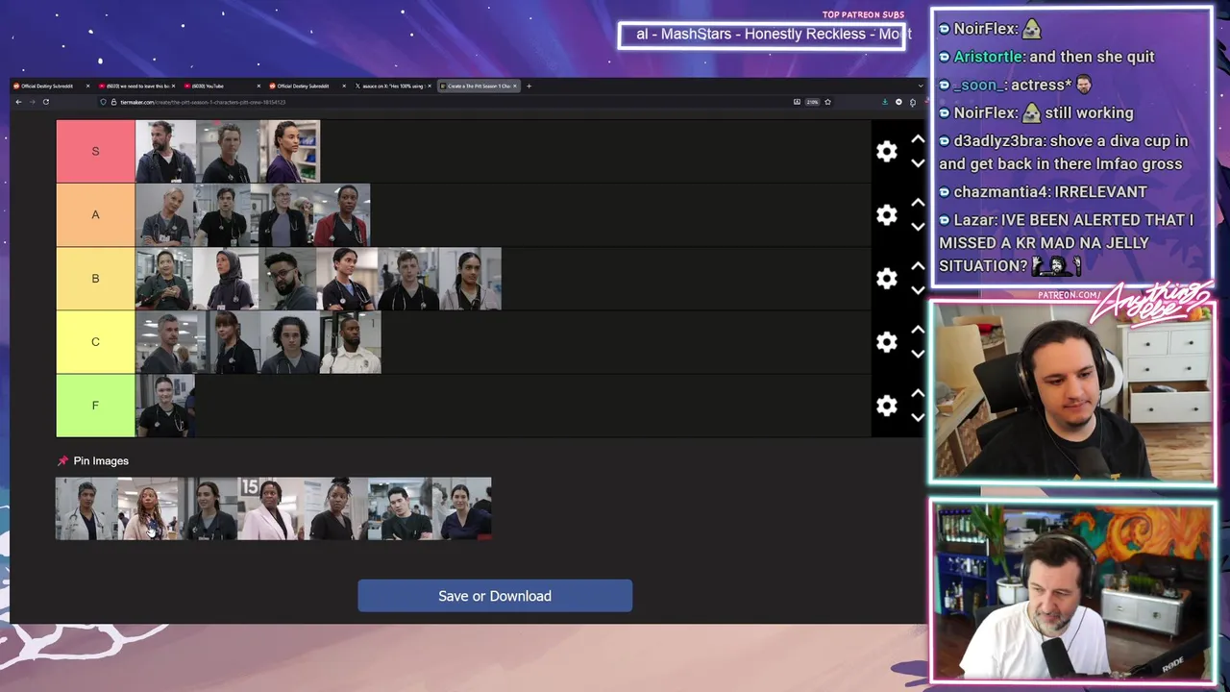Click the Save or Download button
This screenshot has width=1230, height=692.
[x=495, y=596]
